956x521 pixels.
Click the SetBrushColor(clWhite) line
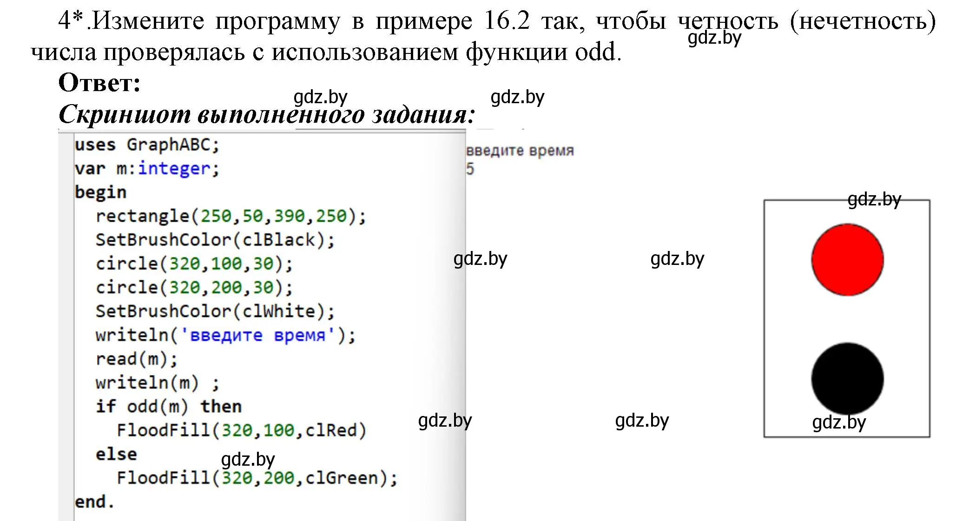click(x=215, y=311)
